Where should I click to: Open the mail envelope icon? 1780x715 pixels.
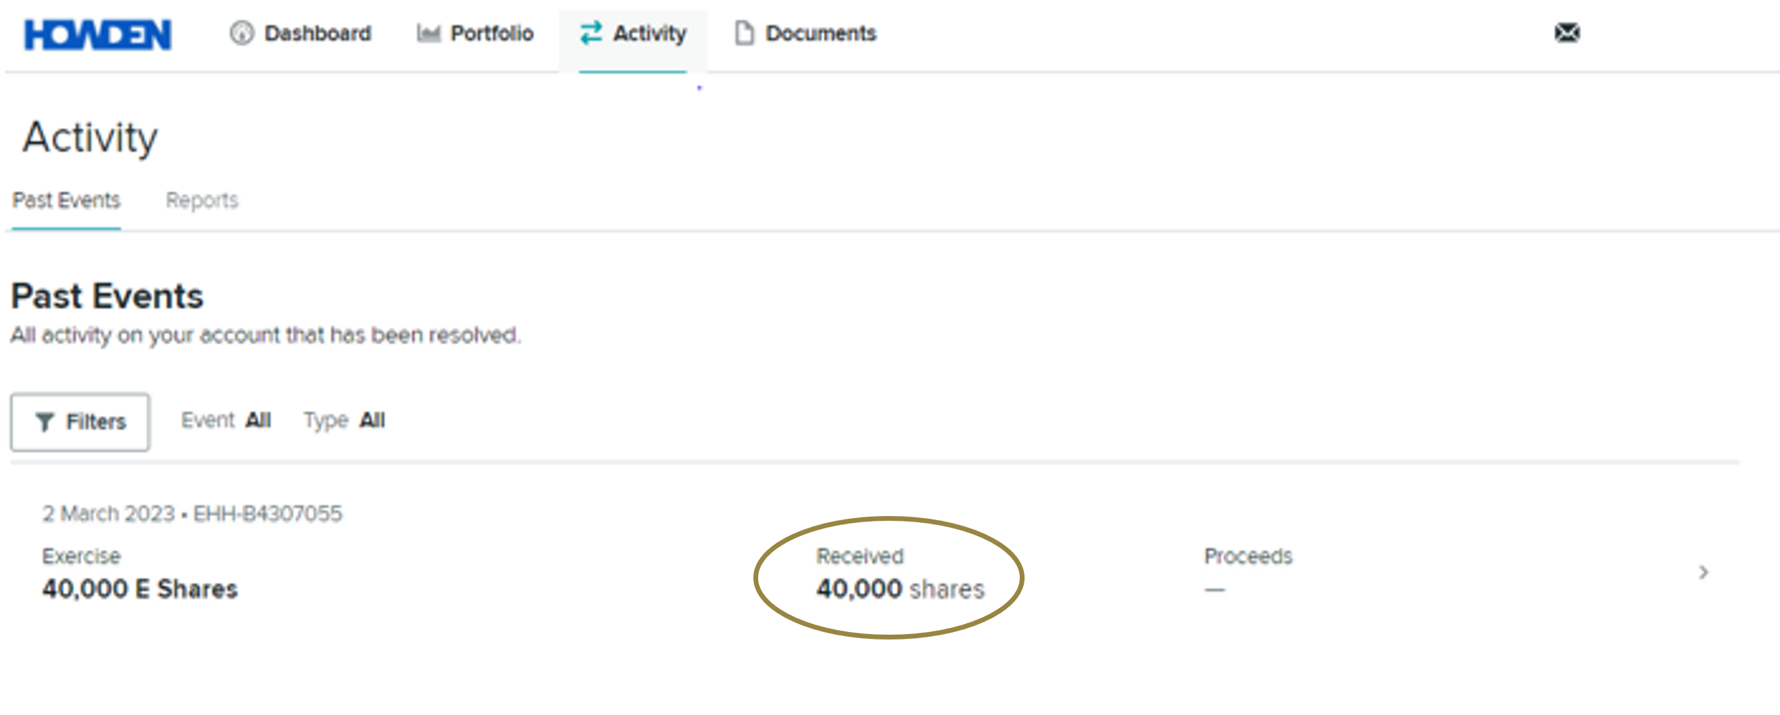coord(1566,32)
